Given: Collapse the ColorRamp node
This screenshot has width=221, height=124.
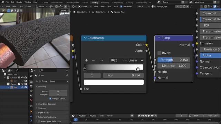Looking at the screenshot, I should point(85,38).
